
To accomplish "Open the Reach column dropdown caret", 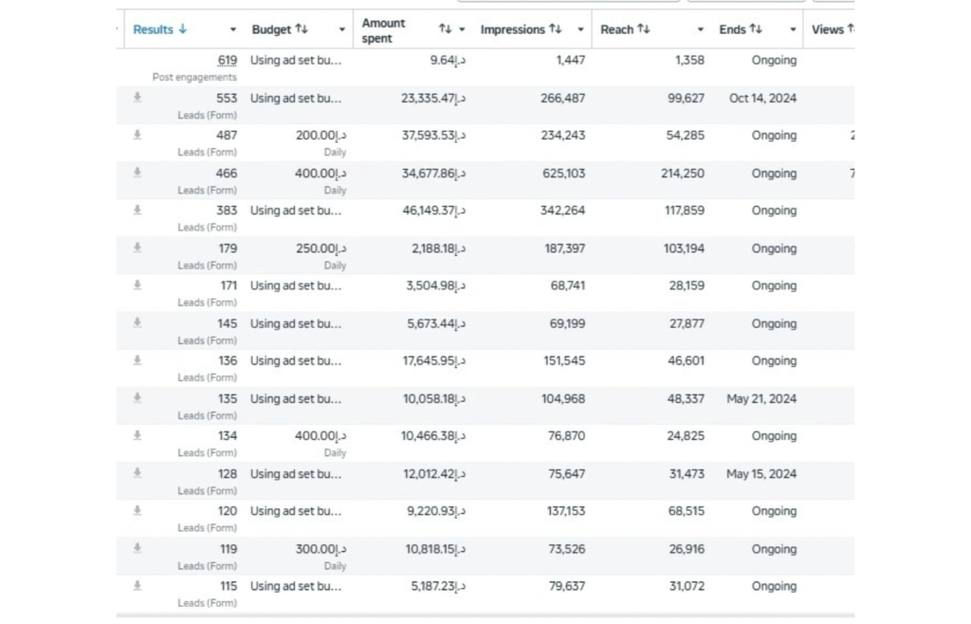I will 701,29.
